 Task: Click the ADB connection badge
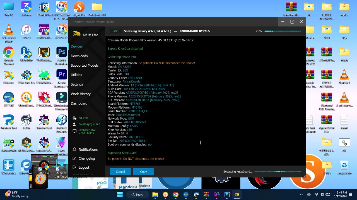116,31
